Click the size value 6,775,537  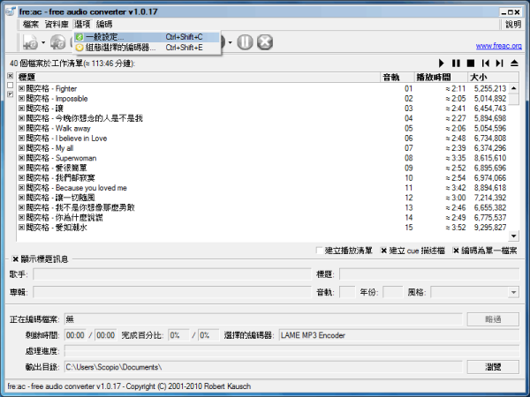[489, 217]
